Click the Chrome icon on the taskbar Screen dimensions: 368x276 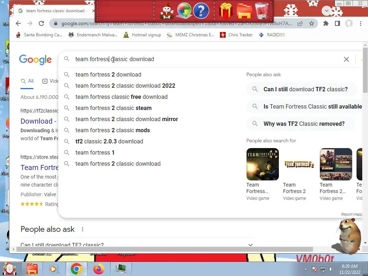point(76,269)
